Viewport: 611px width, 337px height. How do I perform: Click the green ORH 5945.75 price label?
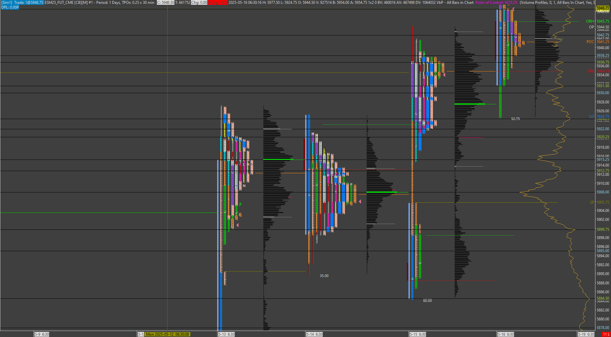pyautogui.click(x=597, y=21)
